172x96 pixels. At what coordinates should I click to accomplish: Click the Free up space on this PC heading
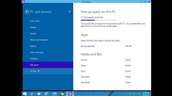click(x=98, y=12)
